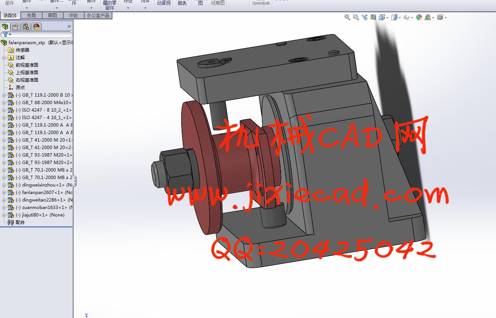Switch to the 办公室产品 tab
This screenshot has width=496, height=318.
pyautogui.click(x=98, y=15)
